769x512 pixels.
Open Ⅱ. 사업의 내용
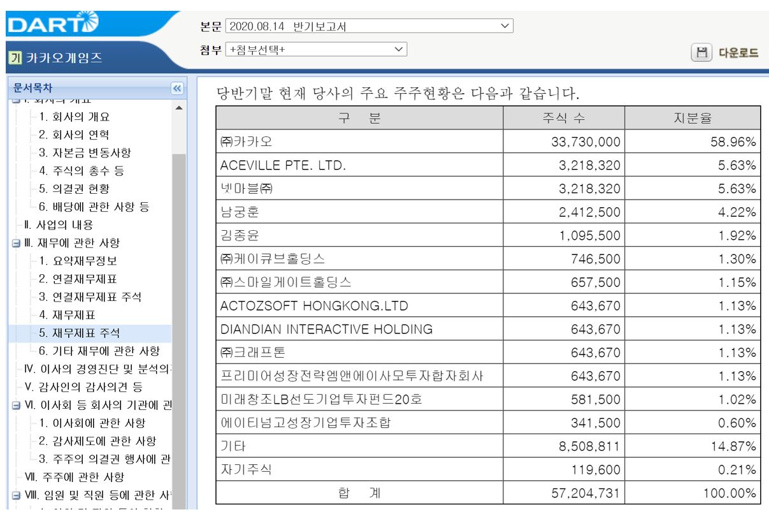[x=58, y=224]
